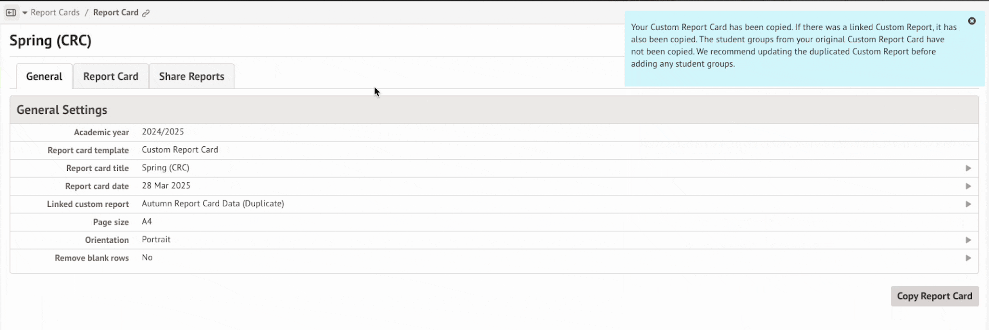This screenshot has width=989, height=330.
Task: Go to the Share Reports tab
Action: tap(192, 77)
